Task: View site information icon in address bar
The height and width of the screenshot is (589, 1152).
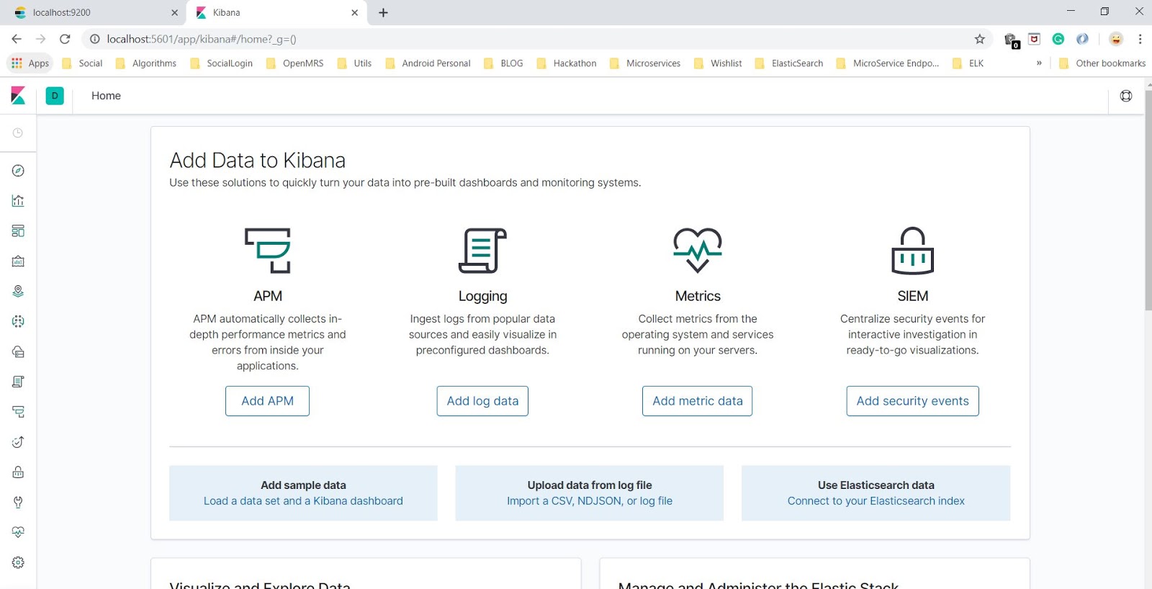Action: pyautogui.click(x=94, y=39)
